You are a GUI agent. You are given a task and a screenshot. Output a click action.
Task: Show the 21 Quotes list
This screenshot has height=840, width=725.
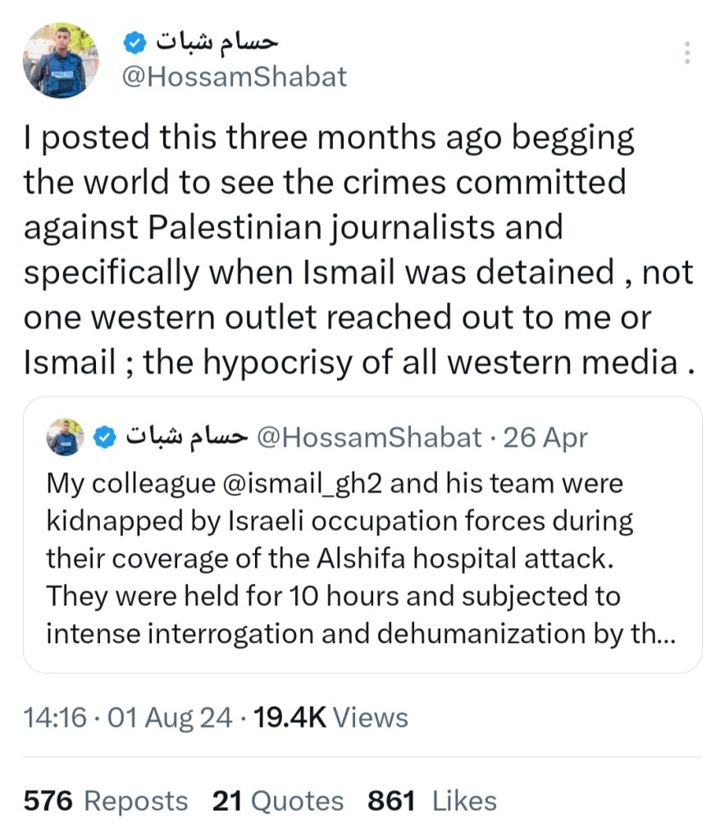278,800
